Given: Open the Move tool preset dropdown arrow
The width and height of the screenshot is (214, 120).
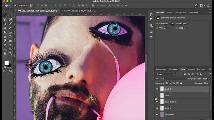Looking at the screenshot, I should click(10, 6).
